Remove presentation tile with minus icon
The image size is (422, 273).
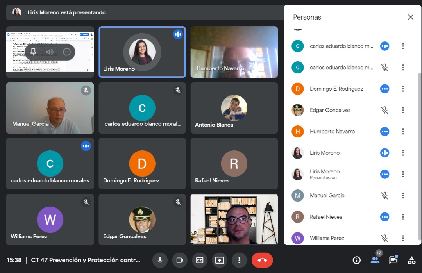(x=67, y=52)
